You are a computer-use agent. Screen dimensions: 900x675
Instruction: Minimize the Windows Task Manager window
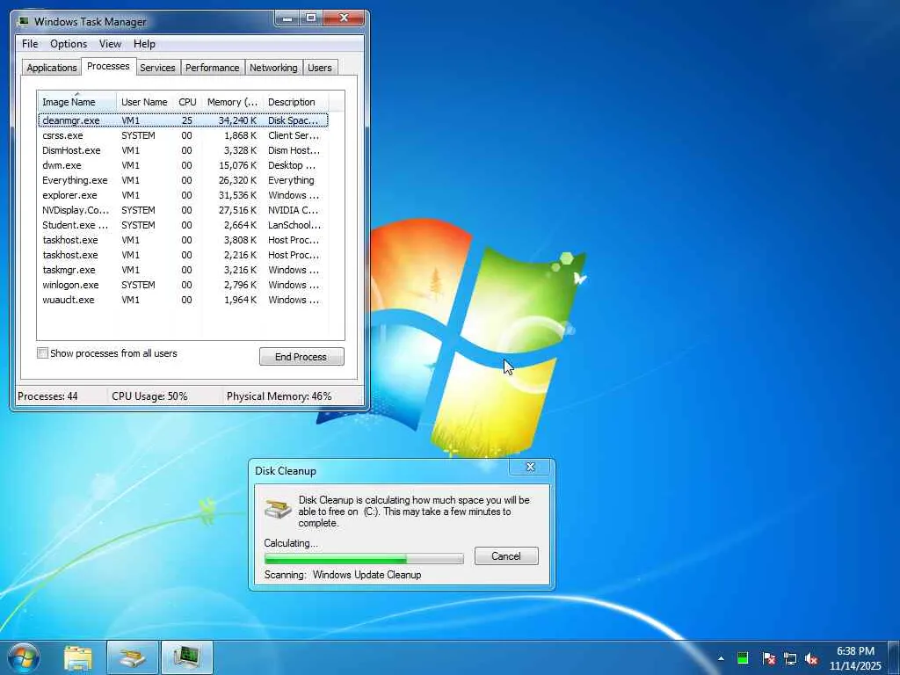287,18
